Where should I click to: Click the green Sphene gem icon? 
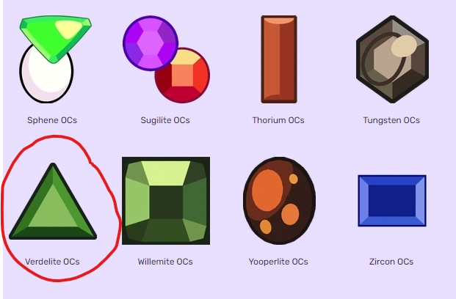(55, 37)
